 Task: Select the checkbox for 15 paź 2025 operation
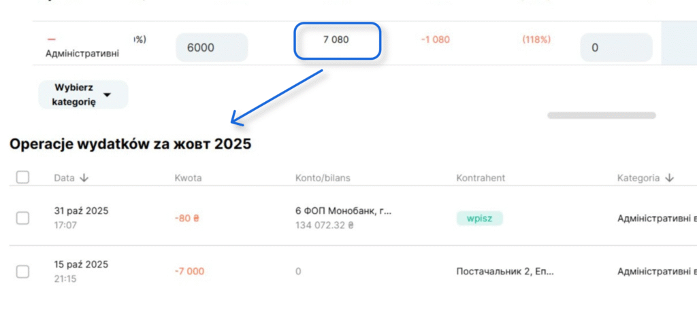[22, 272]
